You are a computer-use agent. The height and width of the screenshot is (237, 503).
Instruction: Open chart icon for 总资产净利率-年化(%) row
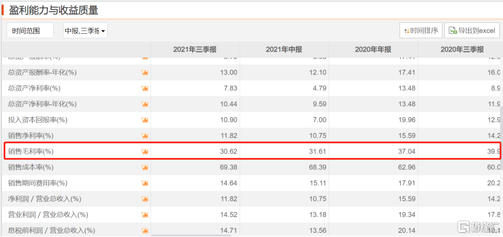pyautogui.click(x=145, y=104)
